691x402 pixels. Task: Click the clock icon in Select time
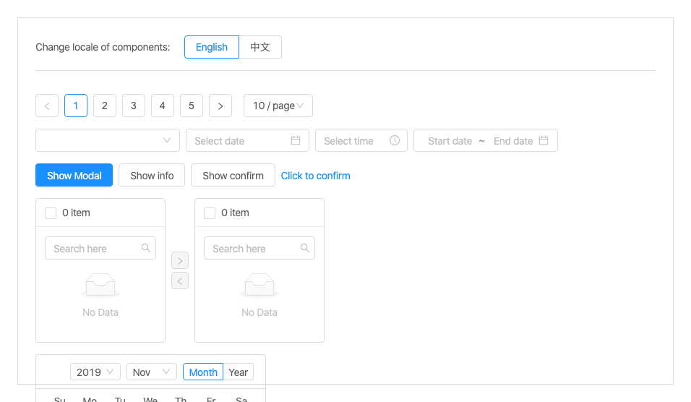(395, 140)
